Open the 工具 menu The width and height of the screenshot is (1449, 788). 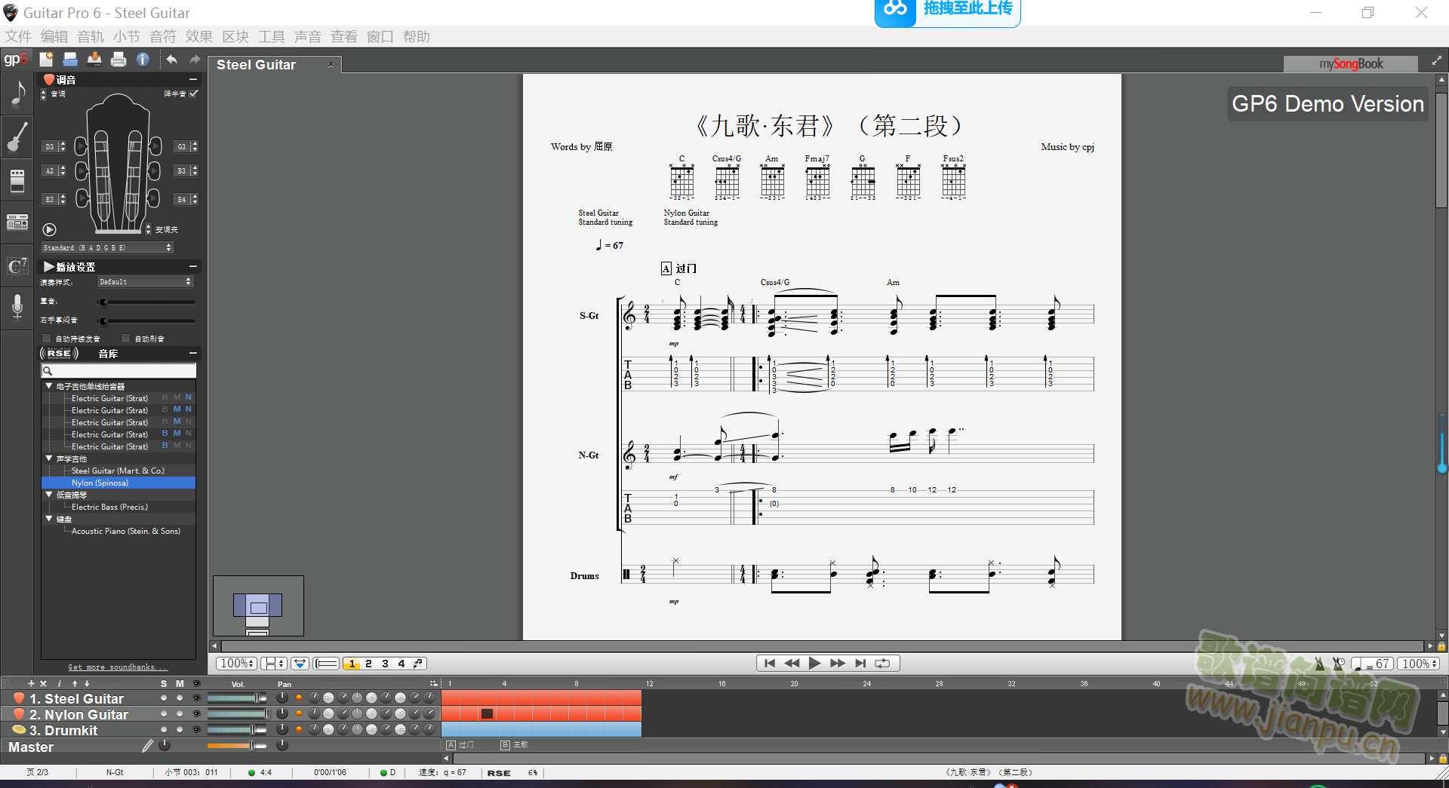(x=272, y=37)
